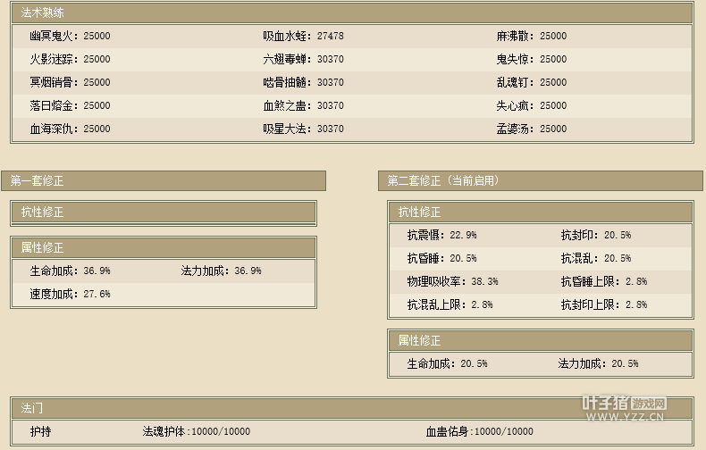Choose the 麻沸散 skill row
Image resolution: width=706 pixels, height=450 pixels.
coord(532,37)
